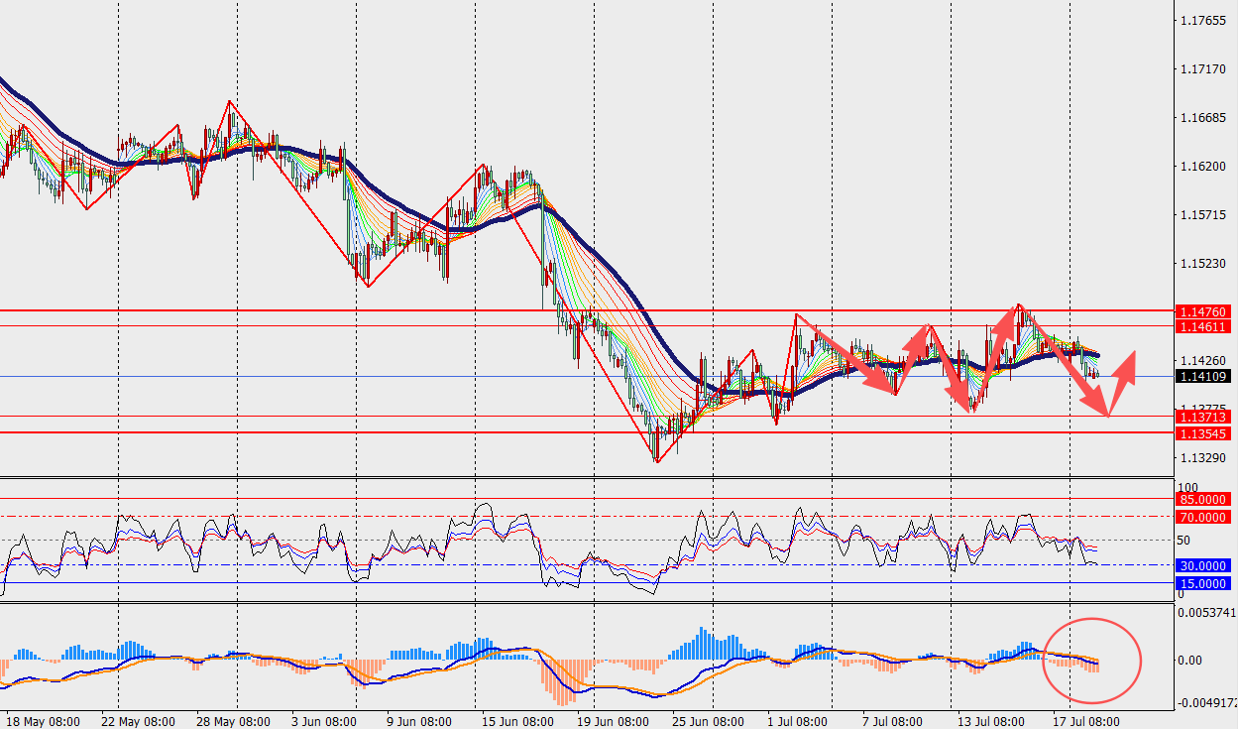Click the 1.17655 price scale value
This screenshot has width=1239, height=729.
tap(1203, 20)
